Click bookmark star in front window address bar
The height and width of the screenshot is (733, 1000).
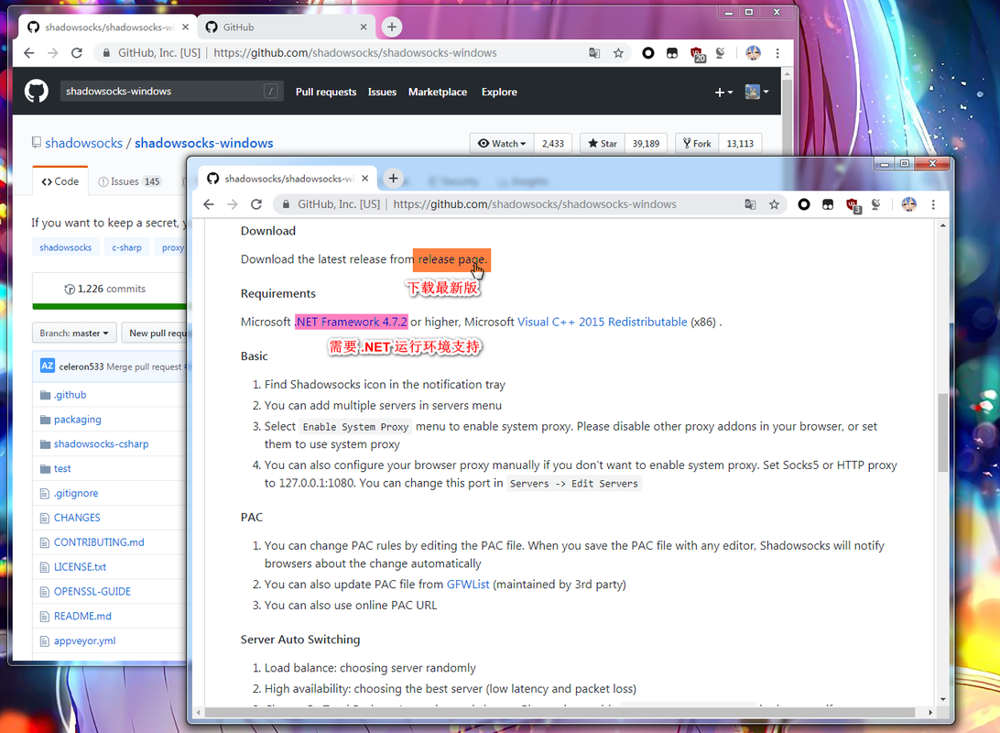(x=774, y=204)
